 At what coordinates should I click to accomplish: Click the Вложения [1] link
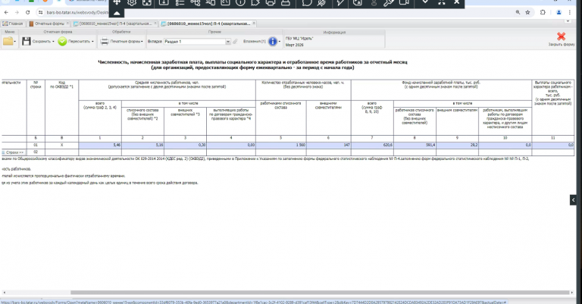tap(255, 41)
